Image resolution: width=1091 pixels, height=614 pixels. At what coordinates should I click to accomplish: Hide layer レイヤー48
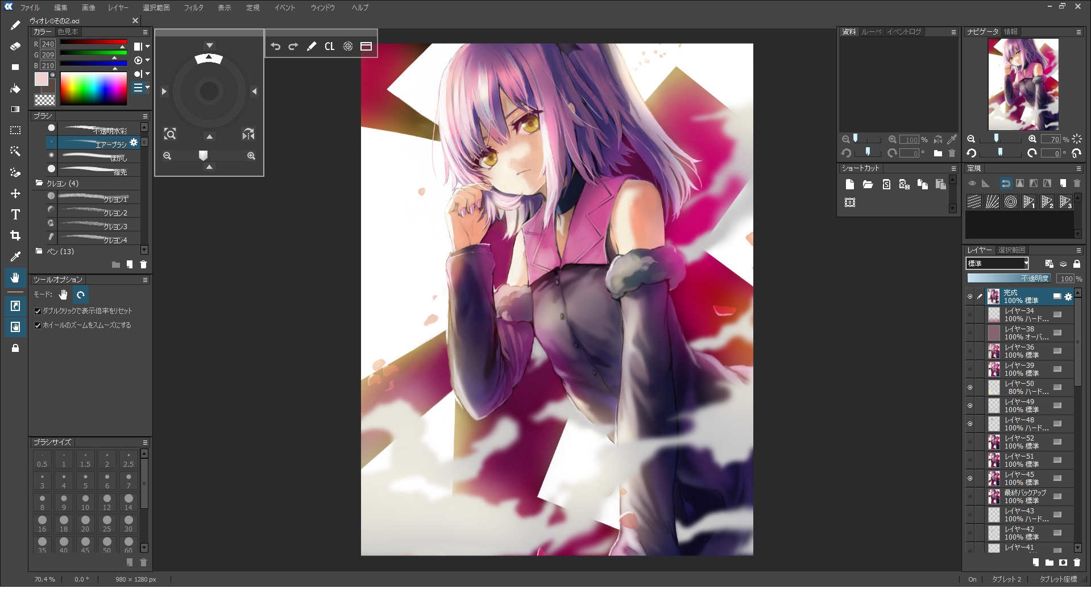(970, 424)
